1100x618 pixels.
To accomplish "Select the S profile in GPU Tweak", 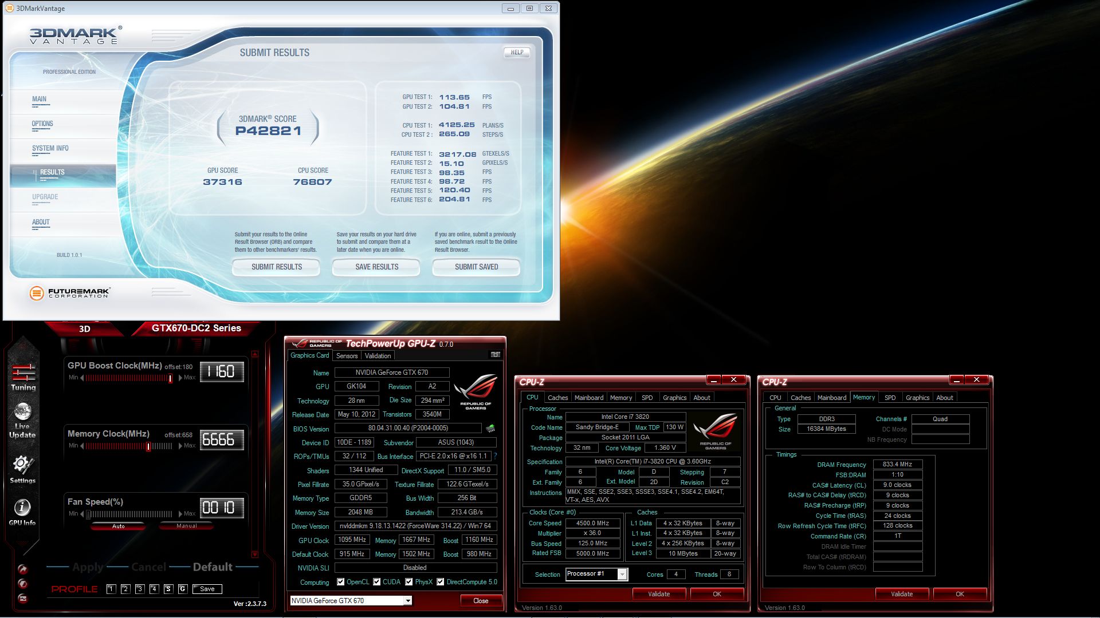I will pos(168,589).
